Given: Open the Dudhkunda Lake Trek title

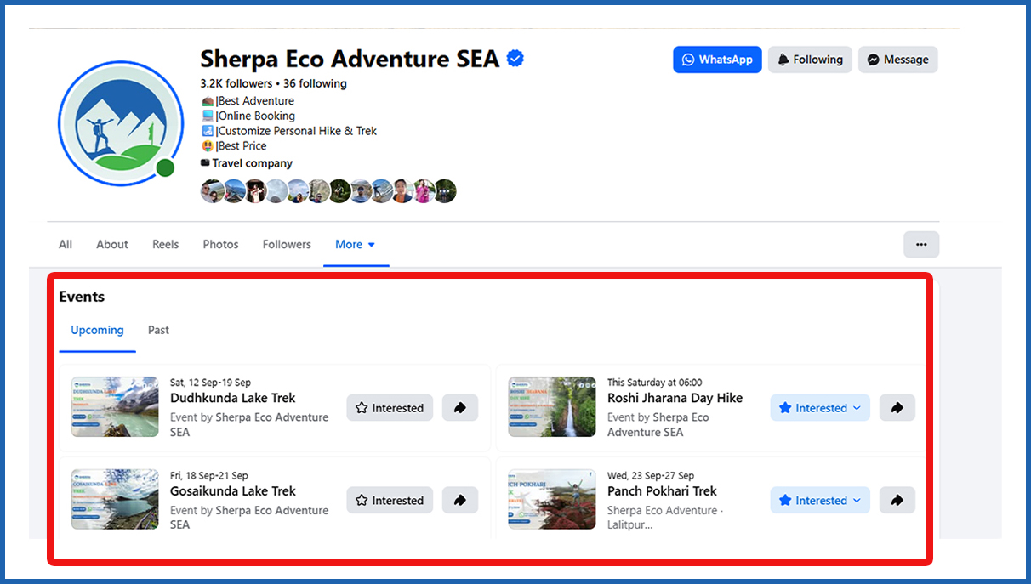Looking at the screenshot, I should click(x=233, y=398).
